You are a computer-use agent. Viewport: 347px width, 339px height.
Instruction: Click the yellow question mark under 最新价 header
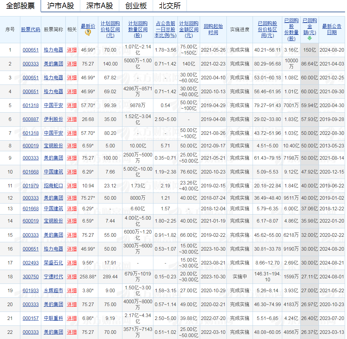(88, 32)
